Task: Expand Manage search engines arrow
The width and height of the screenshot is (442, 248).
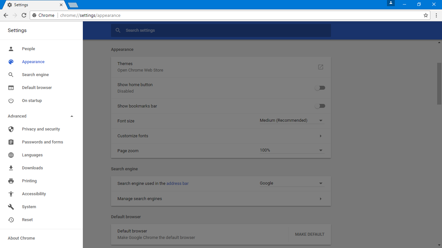Action: 321,199
